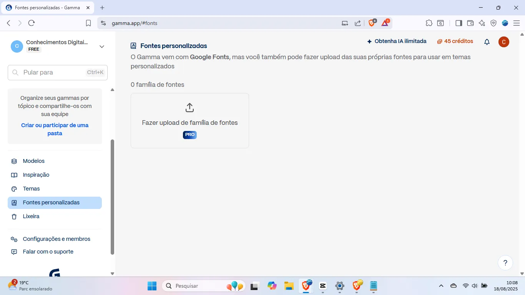Click the upload arrow icon in the font card
Image resolution: width=525 pixels, height=295 pixels.
point(189,108)
